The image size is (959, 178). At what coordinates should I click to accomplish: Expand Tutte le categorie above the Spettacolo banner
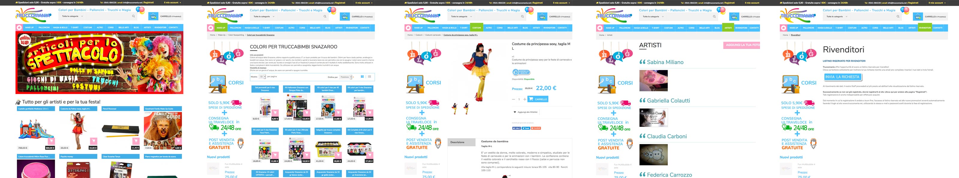coord(73,16)
